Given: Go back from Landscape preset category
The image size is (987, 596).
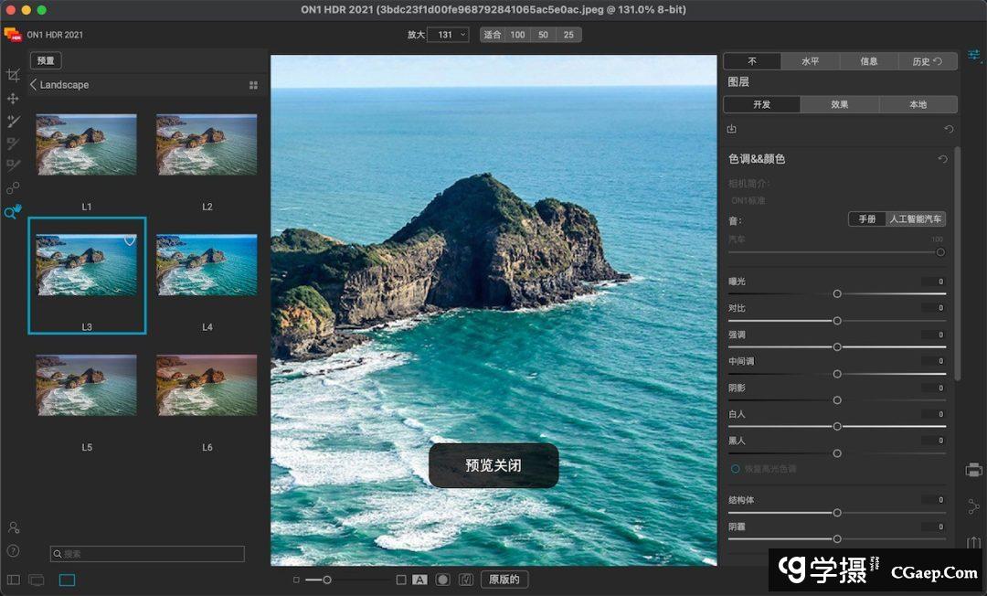Looking at the screenshot, I should (34, 85).
